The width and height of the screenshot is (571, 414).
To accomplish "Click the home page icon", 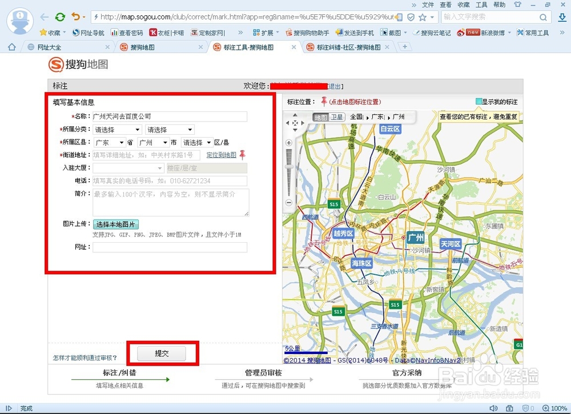I will [11, 47].
